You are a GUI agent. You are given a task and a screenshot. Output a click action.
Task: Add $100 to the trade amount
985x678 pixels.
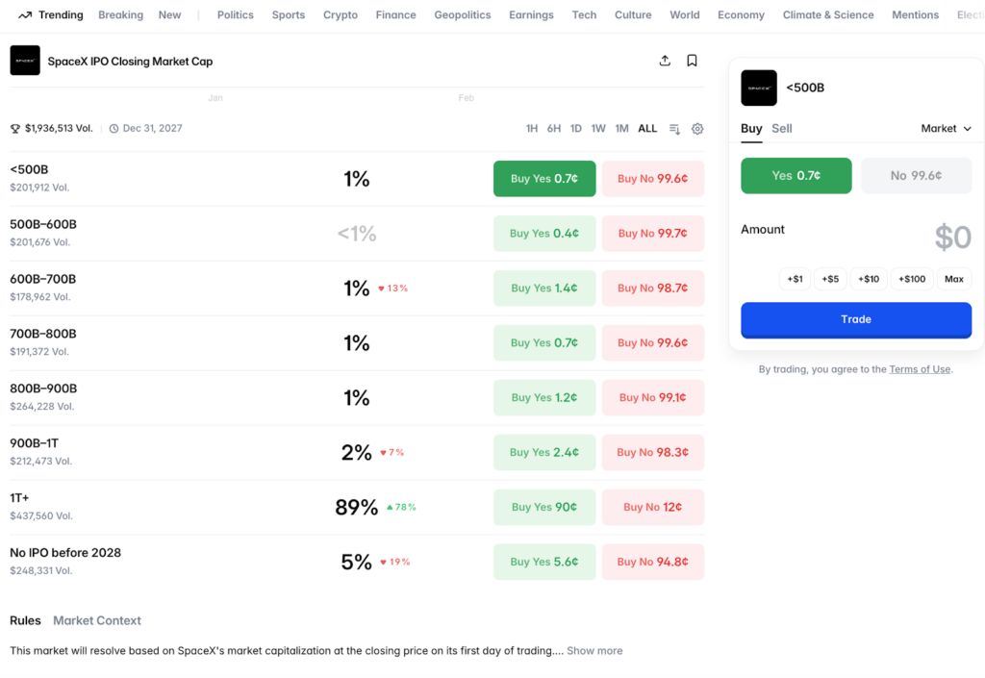tap(911, 279)
